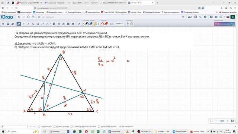Screen dimensions: 238x134
Task: Pick the yellow highlighter preset
Action: tap(95, 24)
